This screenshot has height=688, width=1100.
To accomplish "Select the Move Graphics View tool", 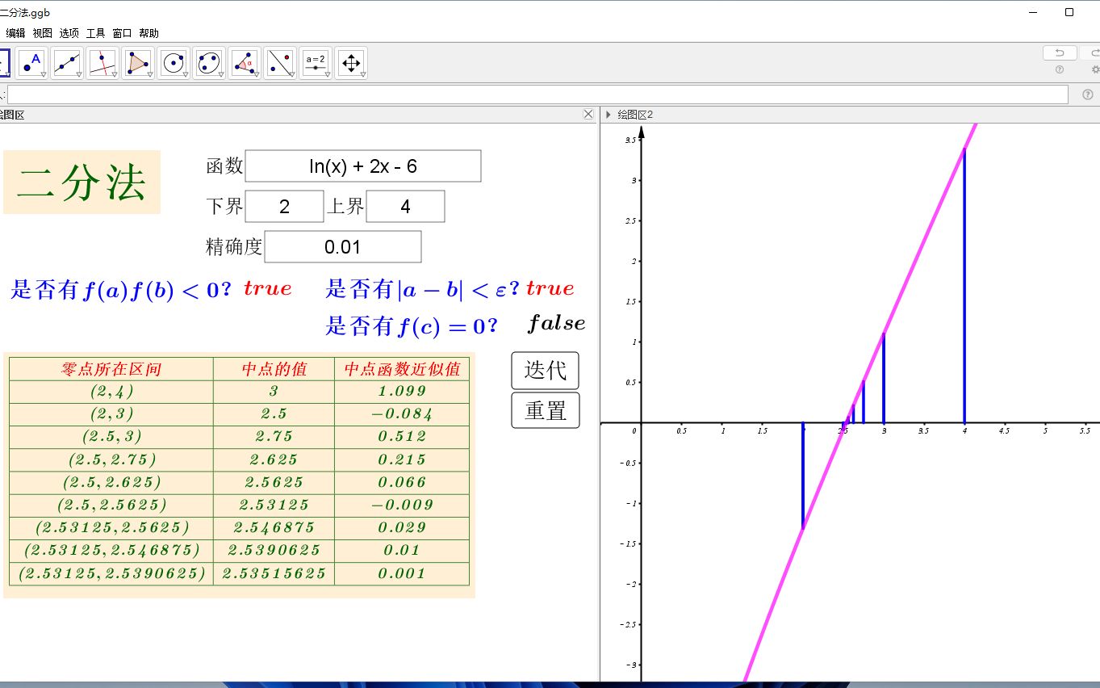I will tap(350, 61).
